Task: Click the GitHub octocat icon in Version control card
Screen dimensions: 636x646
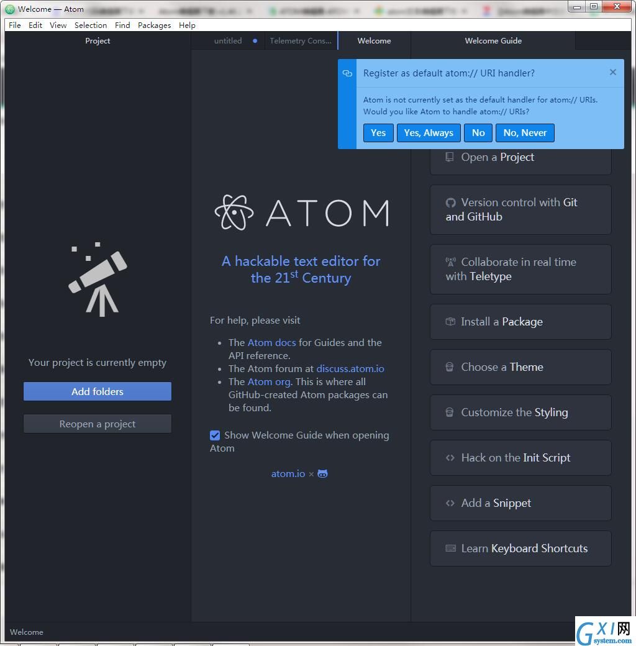Action: [x=451, y=202]
